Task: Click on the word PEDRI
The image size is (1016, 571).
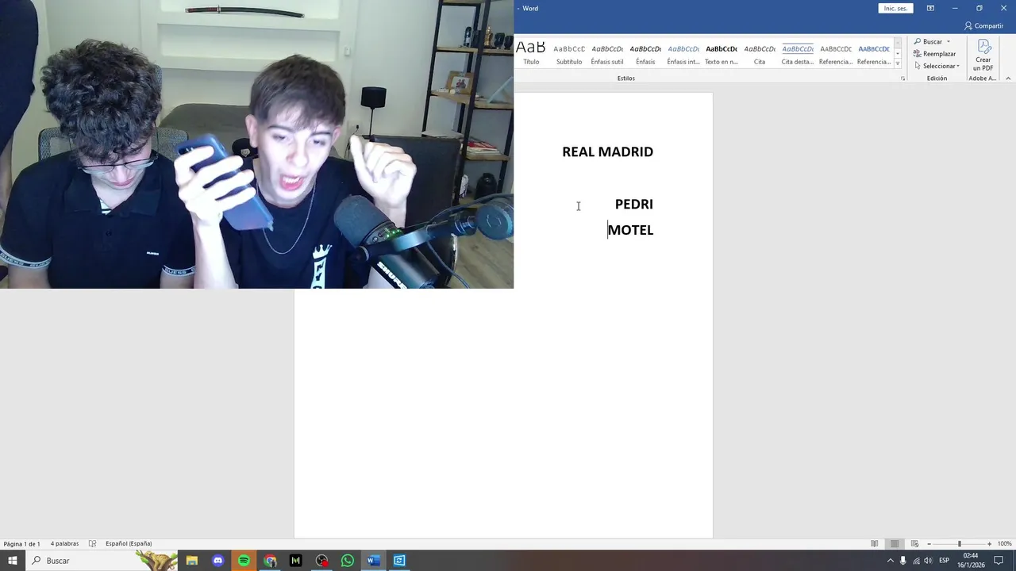Action: click(x=634, y=204)
